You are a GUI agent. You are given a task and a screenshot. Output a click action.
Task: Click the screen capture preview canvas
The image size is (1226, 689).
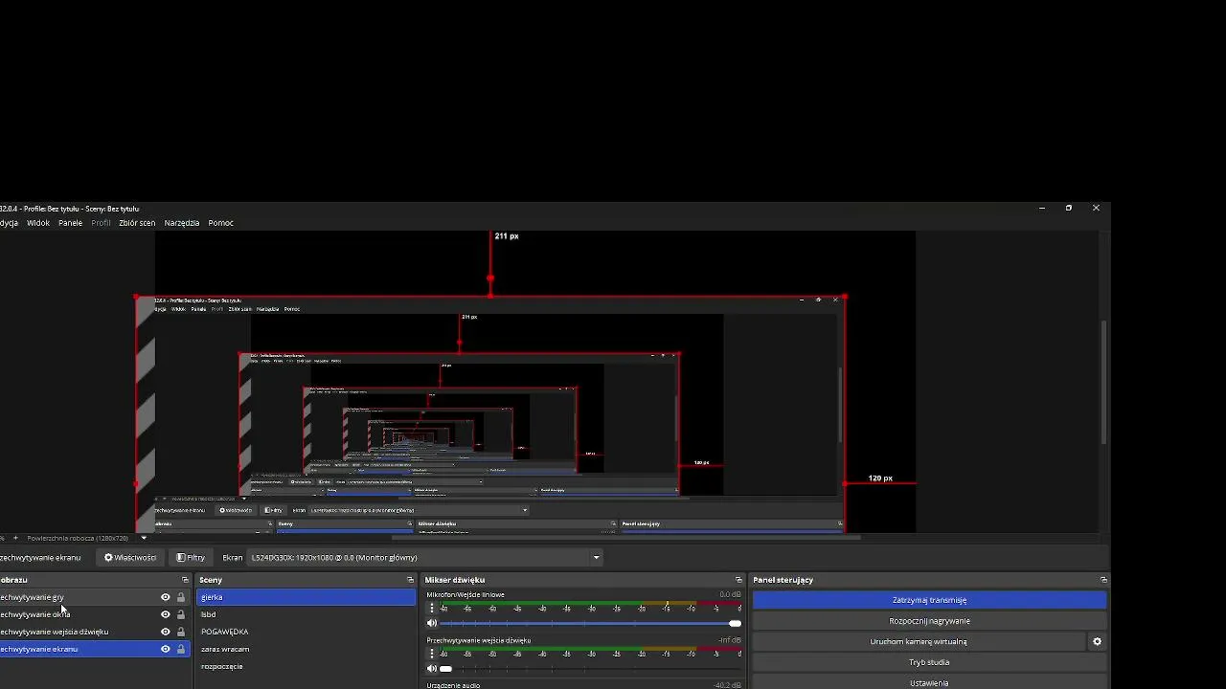[490, 414]
